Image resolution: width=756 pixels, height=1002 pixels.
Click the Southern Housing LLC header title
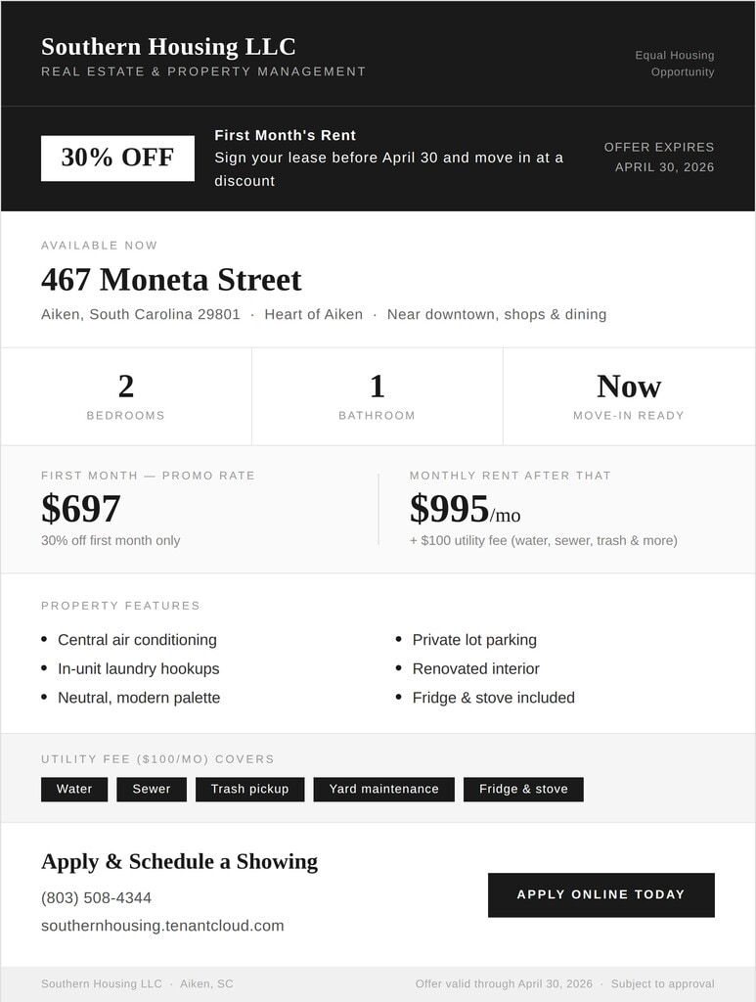pyautogui.click(x=168, y=47)
